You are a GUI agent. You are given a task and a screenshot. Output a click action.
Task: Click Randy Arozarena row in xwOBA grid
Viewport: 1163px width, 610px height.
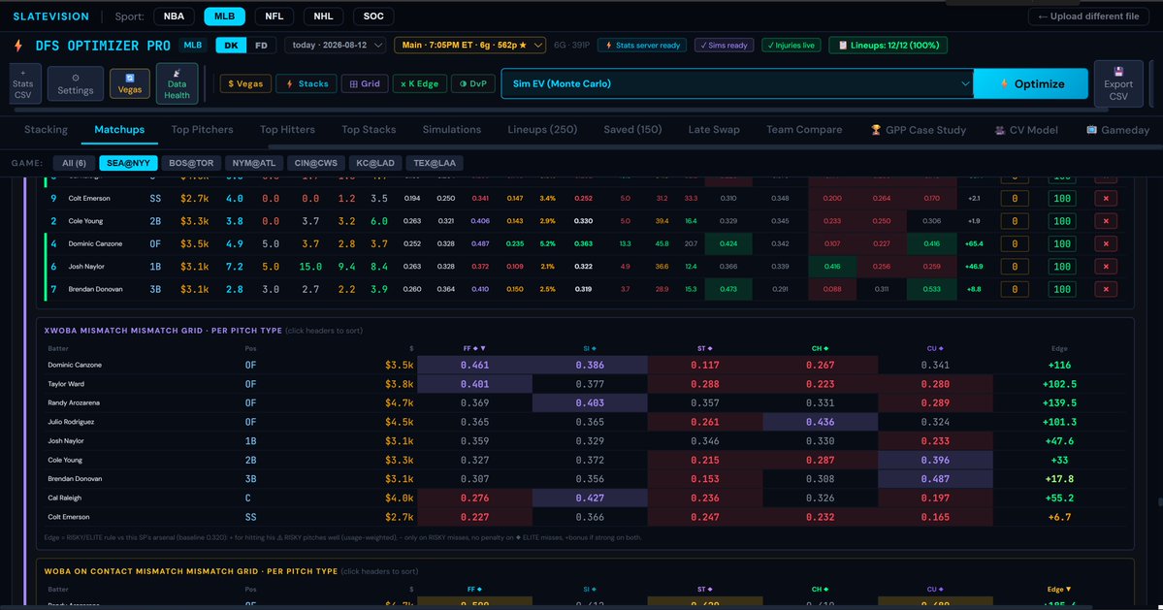click(585, 403)
